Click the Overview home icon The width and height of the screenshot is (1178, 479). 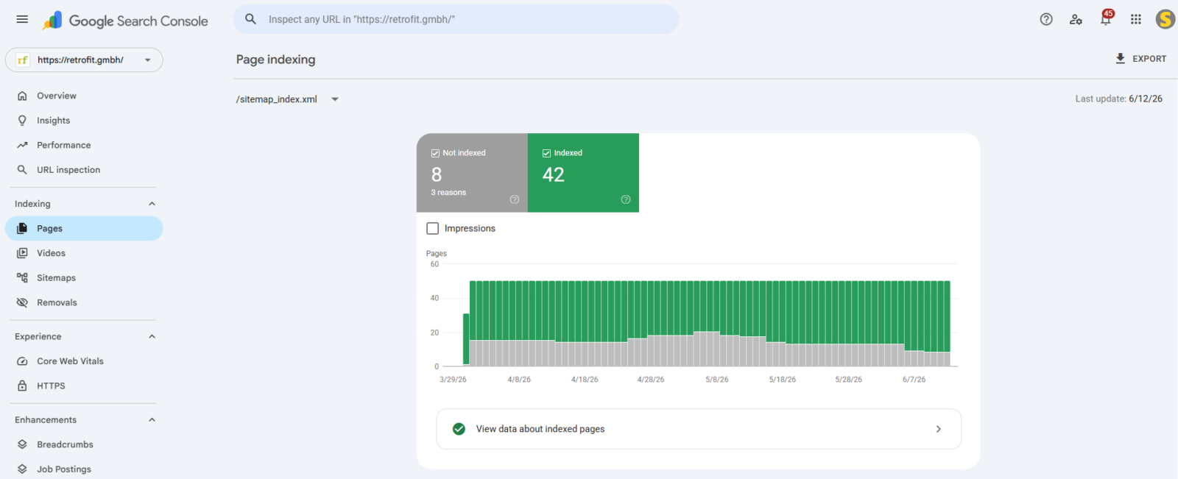click(x=22, y=96)
